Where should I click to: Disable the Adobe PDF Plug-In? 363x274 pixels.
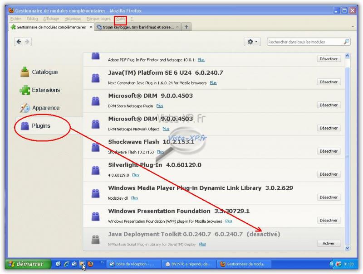pyautogui.click(x=329, y=59)
